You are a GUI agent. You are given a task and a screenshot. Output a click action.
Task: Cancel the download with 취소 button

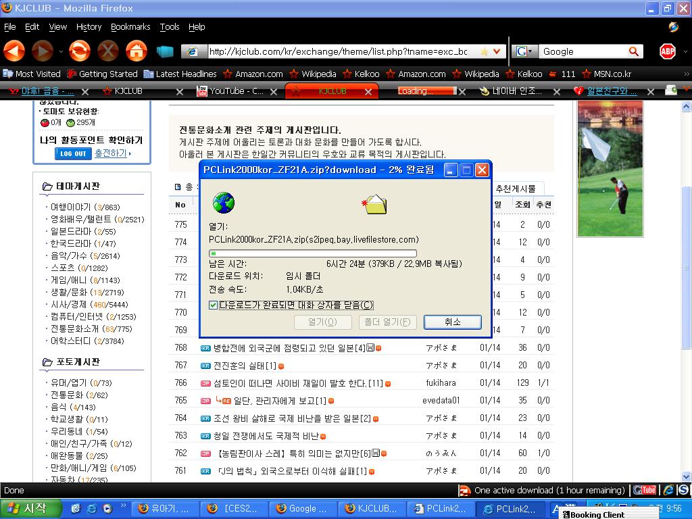[452, 322]
